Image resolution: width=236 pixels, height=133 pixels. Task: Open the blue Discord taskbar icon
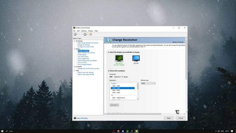click(123, 131)
